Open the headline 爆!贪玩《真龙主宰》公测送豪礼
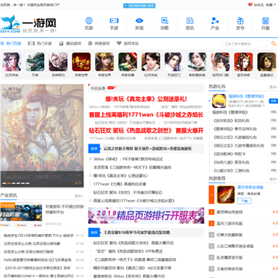The width and height of the screenshot is (278, 278). [146, 99]
